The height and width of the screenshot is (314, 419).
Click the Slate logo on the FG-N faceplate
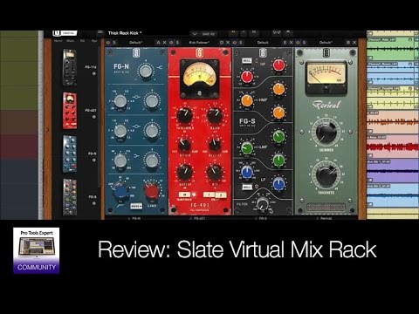(x=136, y=53)
